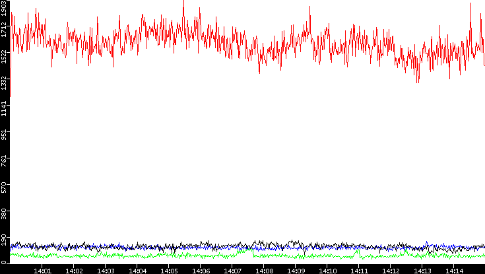The image size is (485, 274).
Task: Select the 14:08 time label
Action: (264, 271)
